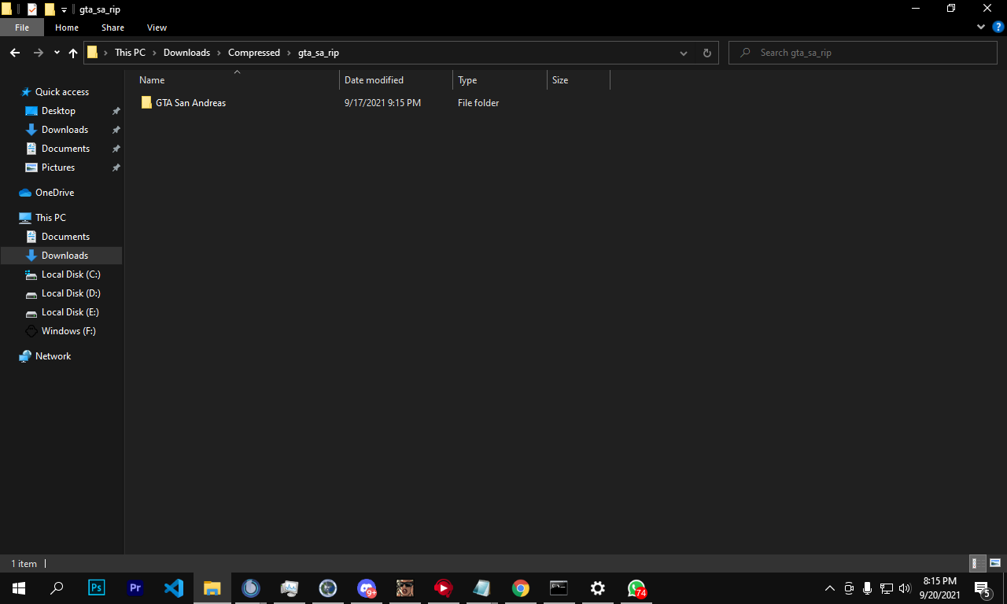Click Compressed in address breadcrumb
Image resolution: width=1007 pixels, height=604 pixels.
point(254,53)
